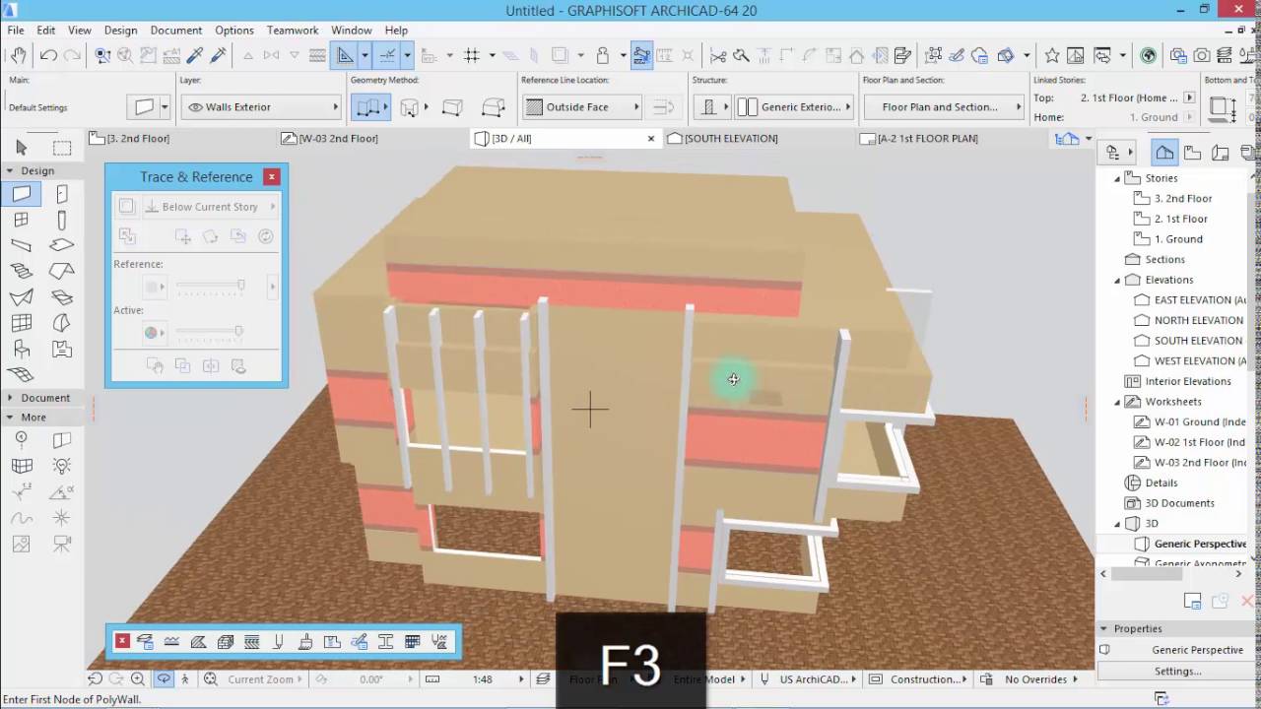Image resolution: width=1261 pixels, height=709 pixels.
Task: Open the Outside Face reference line dropdown
Action: (x=581, y=106)
